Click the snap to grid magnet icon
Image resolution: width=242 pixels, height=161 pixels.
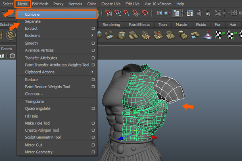(x=109, y=13)
